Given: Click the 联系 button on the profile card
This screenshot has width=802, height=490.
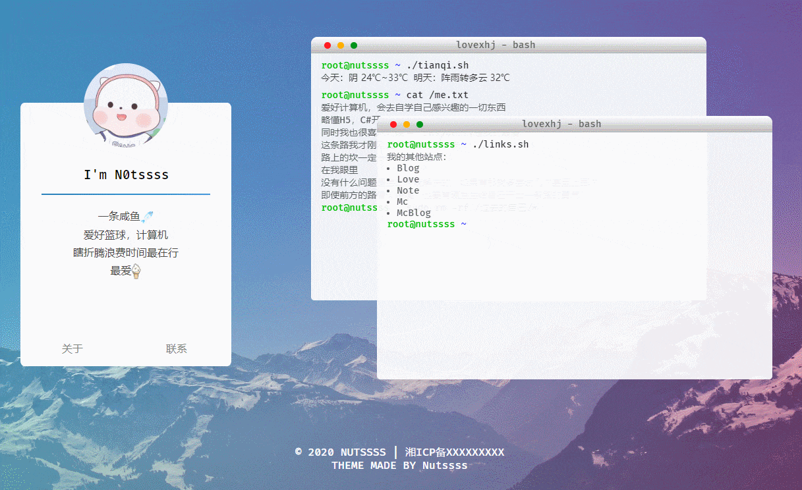Looking at the screenshot, I should tap(177, 348).
